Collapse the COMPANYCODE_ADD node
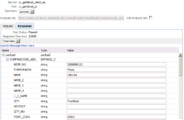The width and height of the screenshot is (184, 120). (7, 60)
